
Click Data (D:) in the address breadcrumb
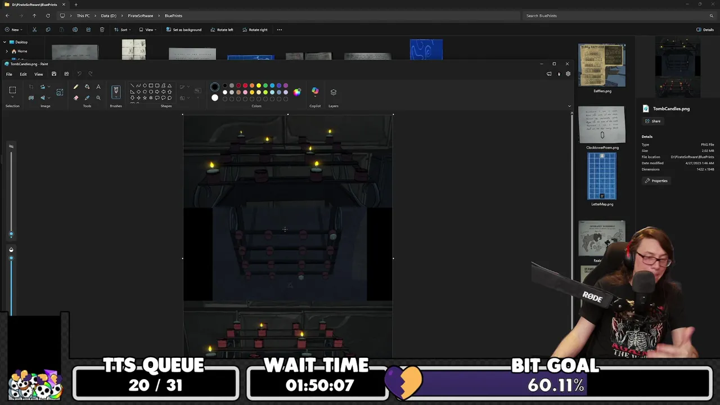[109, 16]
